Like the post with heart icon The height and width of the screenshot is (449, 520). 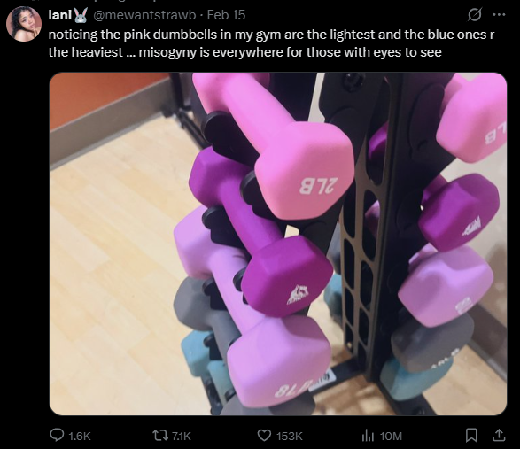pos(264,436)
